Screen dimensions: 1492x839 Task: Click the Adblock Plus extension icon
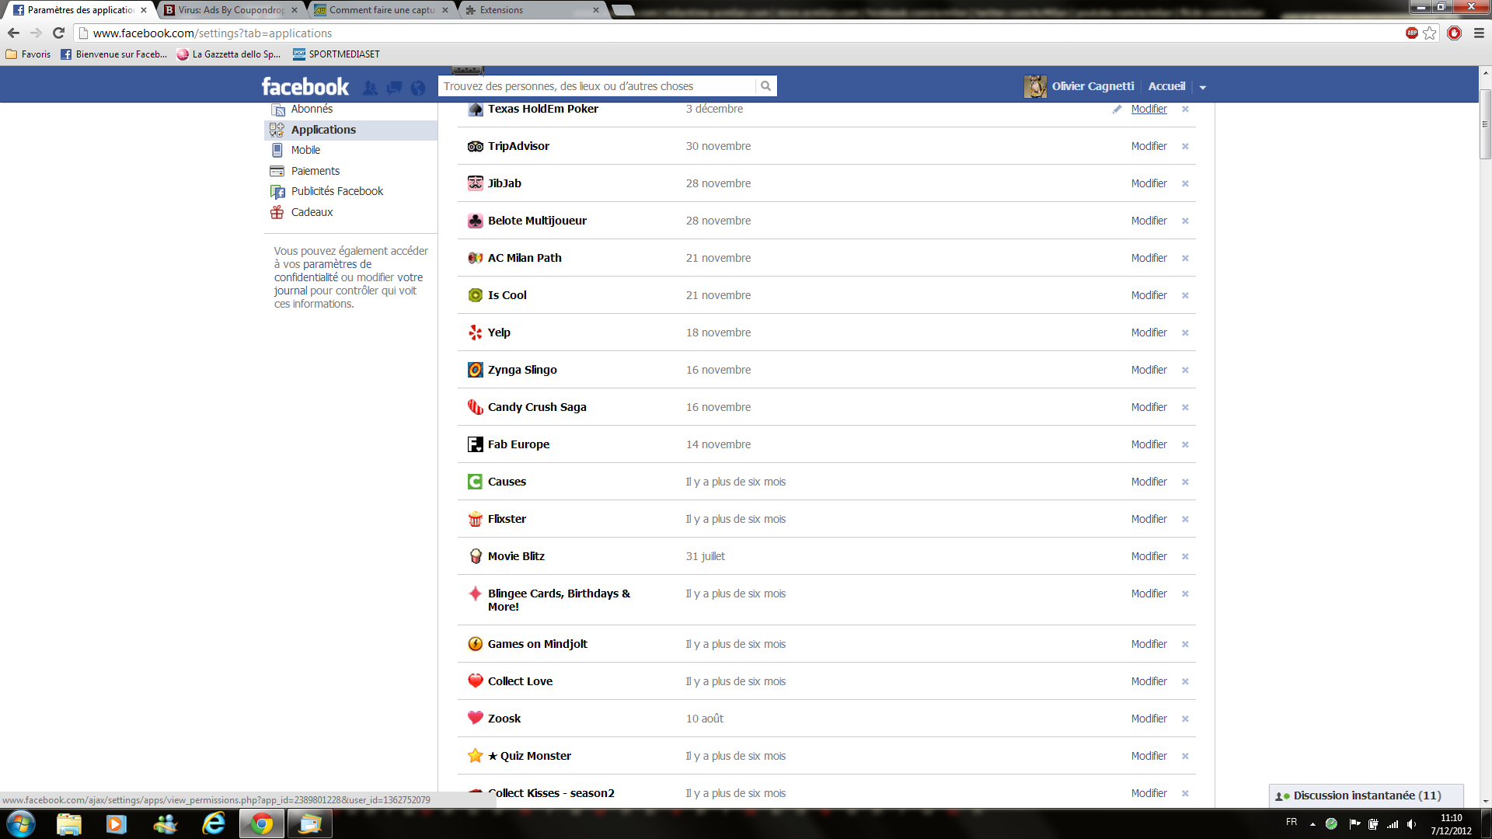coord(1411,33)
